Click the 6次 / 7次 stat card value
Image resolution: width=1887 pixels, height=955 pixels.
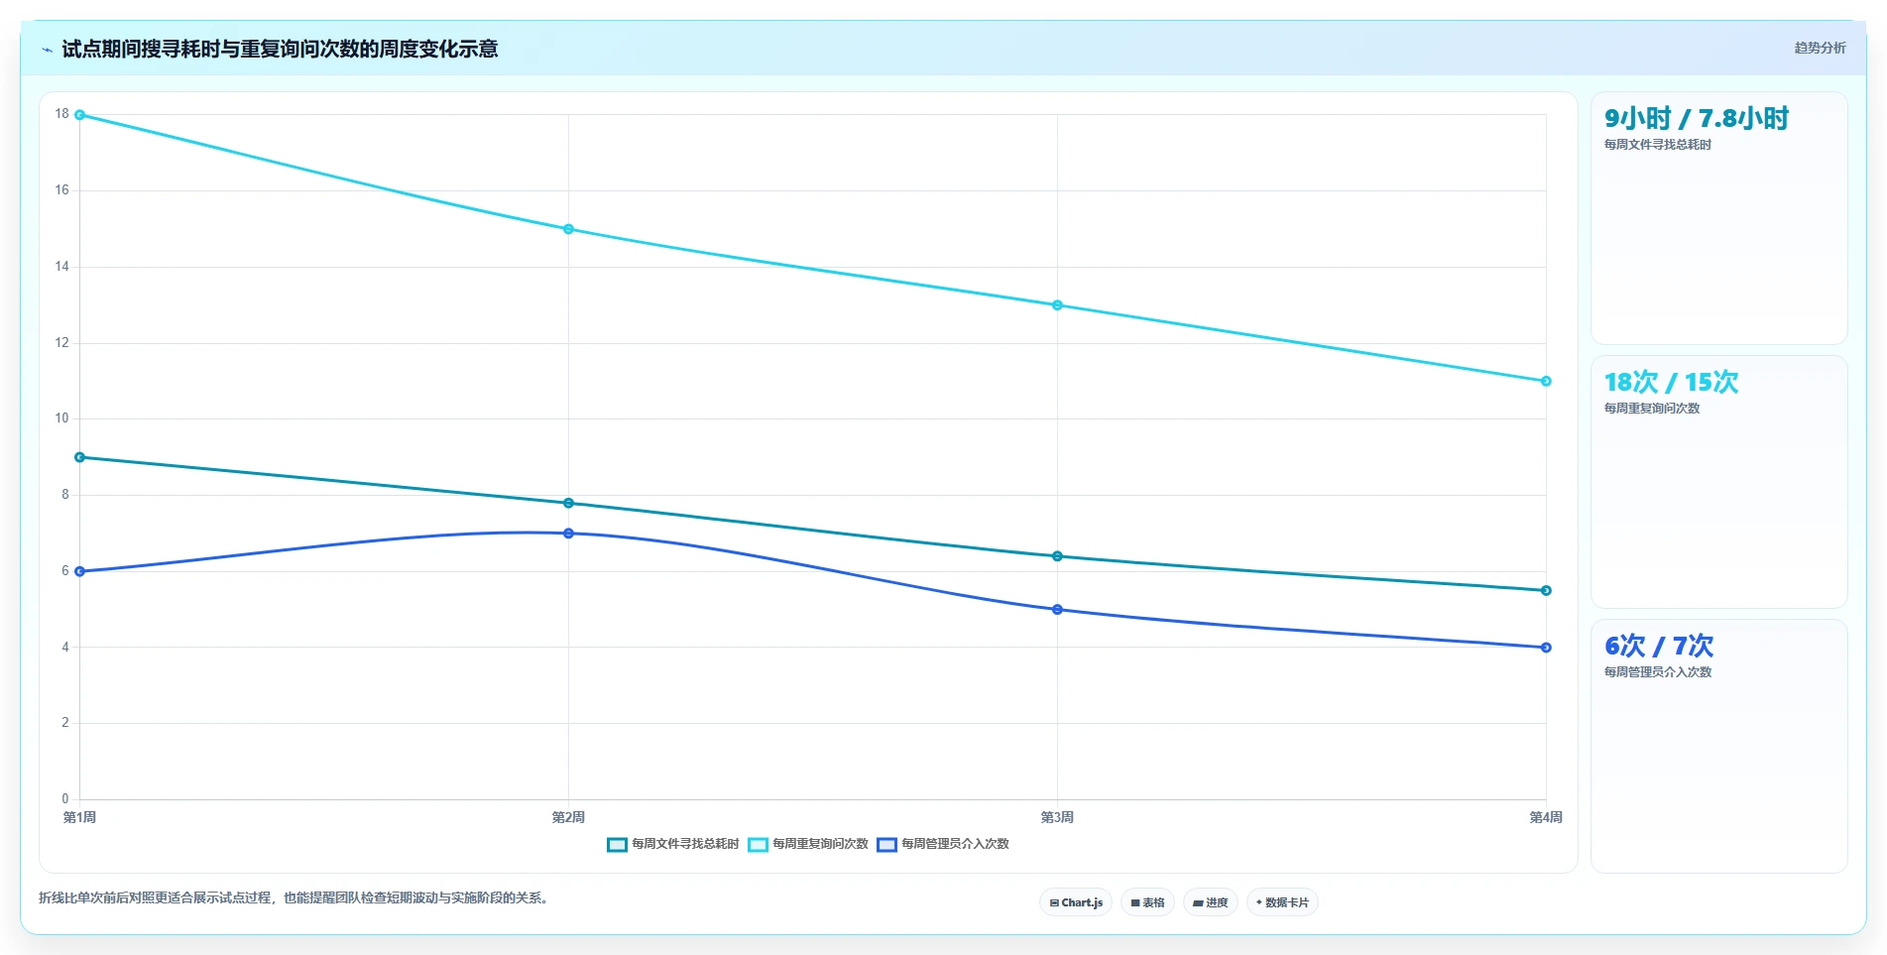coord(1659,647)
